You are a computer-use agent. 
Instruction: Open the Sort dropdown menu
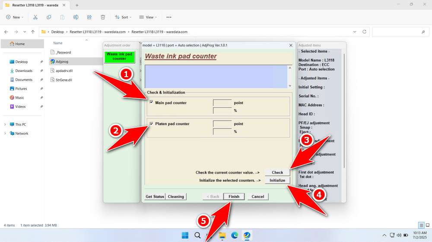coord(123,17)
